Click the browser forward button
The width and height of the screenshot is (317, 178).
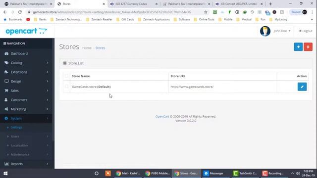click(x=12, y=12)
